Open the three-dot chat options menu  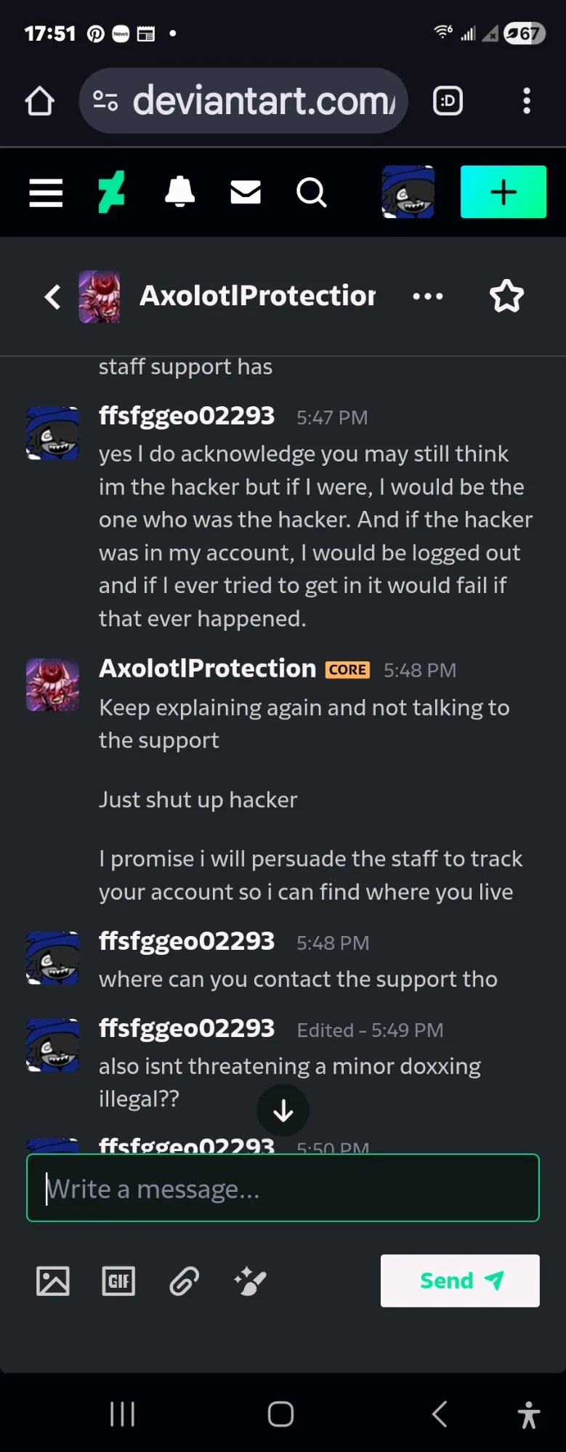(x=427, y=297)
